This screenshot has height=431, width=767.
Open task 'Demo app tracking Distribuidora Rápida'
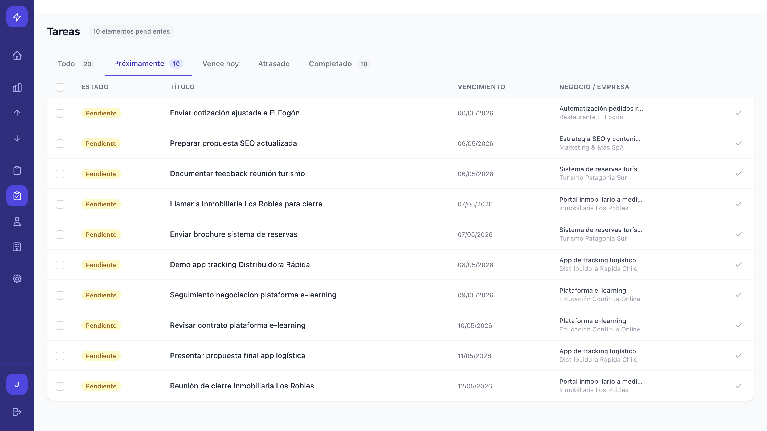click(240, 265)
